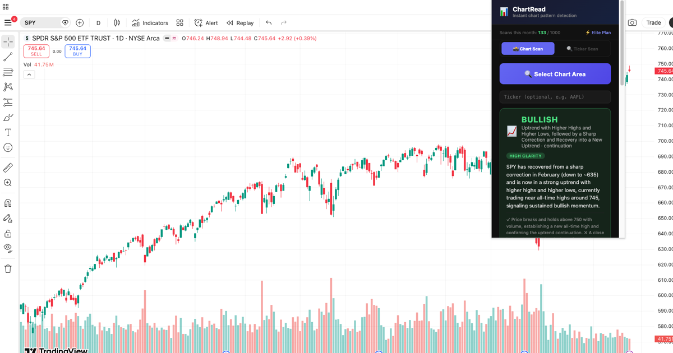The height and width of the screenshot is (353, 673).
Task: Select the patterns drawing tool
Action: 8,87
